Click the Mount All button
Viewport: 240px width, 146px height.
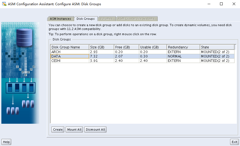click(74, 130)
